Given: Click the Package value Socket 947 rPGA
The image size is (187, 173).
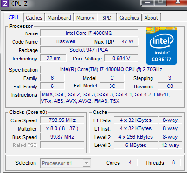Looking at the screenshot, I should tap(89, 50).
